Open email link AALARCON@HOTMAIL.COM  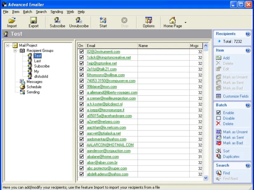pyautogui.click(x=110, y=145)
